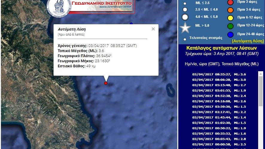Close the Αυτόματη Λύση popup
This screenshot has width=265, height=149.
(x=153, y=29)
